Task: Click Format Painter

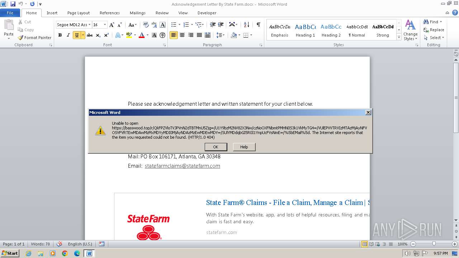Action: point(35,38)
